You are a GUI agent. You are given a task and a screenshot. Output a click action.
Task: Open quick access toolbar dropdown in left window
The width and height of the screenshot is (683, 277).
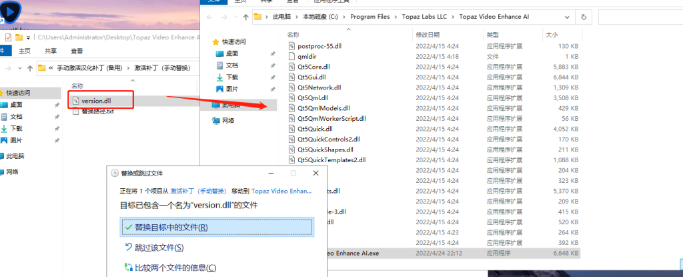click(x=28, y=37)
